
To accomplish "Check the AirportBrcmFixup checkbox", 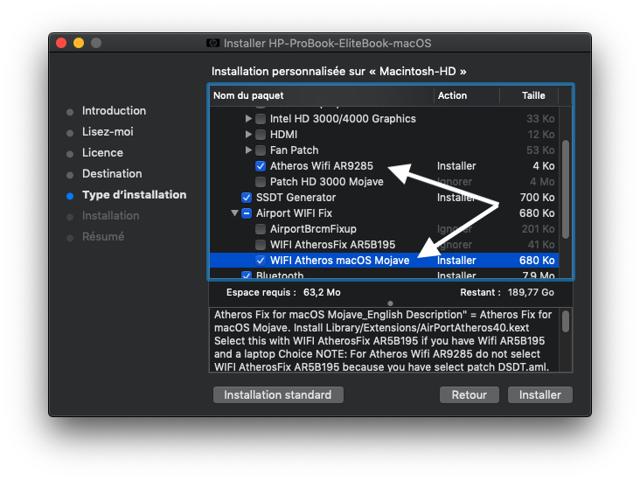I will click(x=261, y=229).
